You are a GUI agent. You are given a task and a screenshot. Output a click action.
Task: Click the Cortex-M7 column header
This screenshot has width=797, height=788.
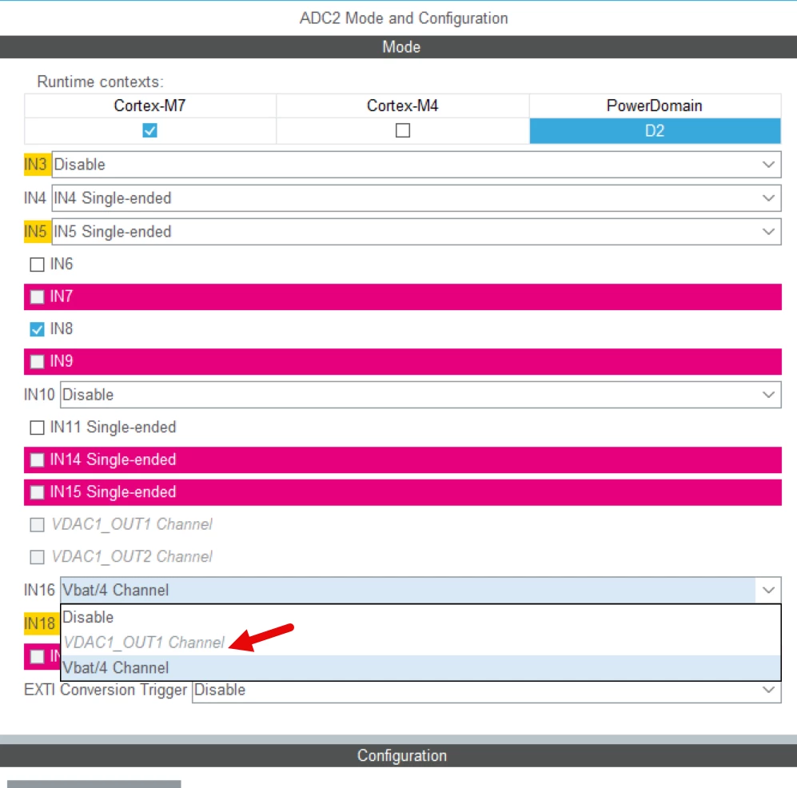[x=150, y=105]
